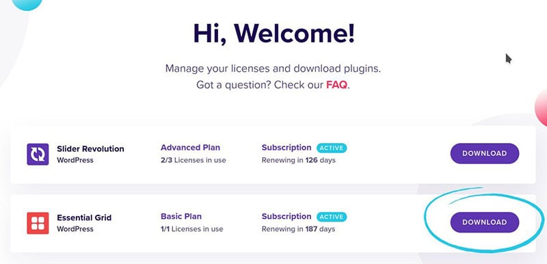This screenshot has height=264, width=547.
Task: Click the red Essential Grid squares icon
Action: click(38, 223)
